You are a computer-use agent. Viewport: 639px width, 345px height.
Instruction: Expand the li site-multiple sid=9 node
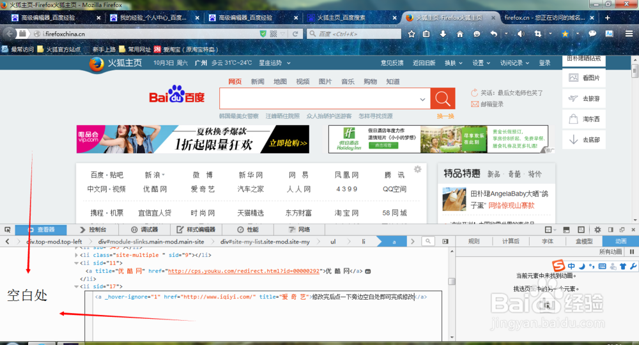[x=76, y=255]
